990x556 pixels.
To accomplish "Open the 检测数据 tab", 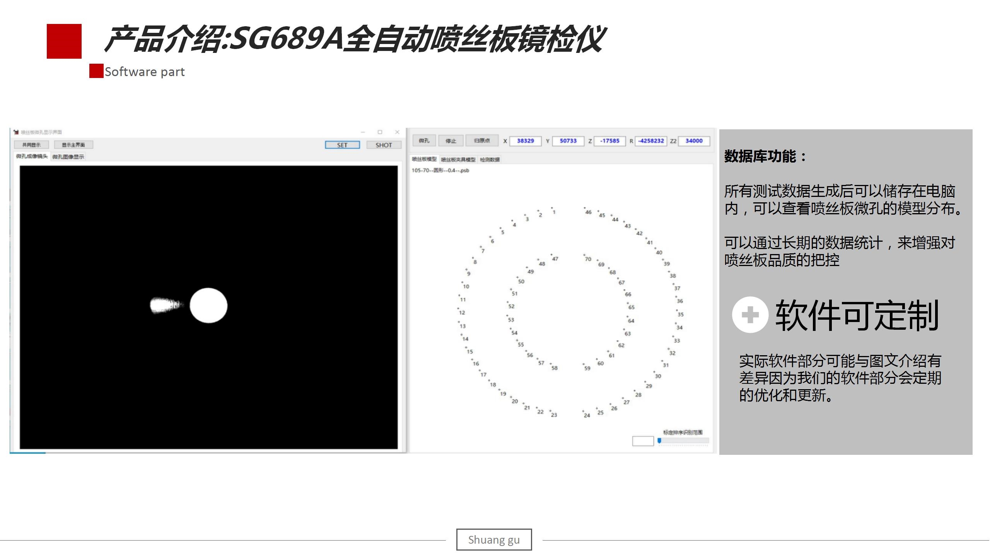I will click(x=490, y=159).
